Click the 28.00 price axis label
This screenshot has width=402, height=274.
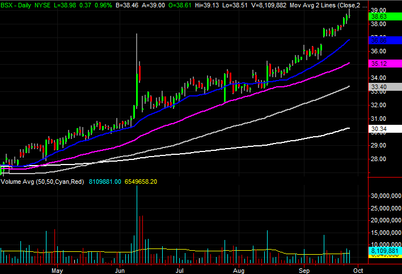click(x=378, y=159)
